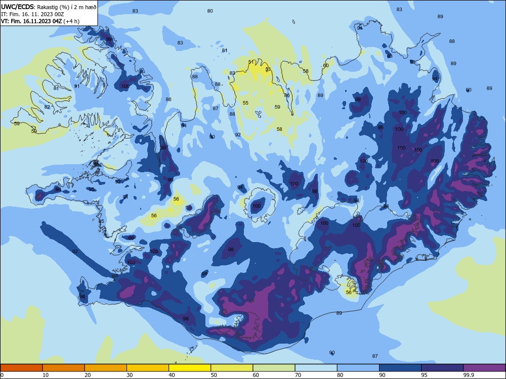
Task: Click the 'UWC/ECDS: Rakastig (%) í 2 m hæð' title
Action: (49, 7)
